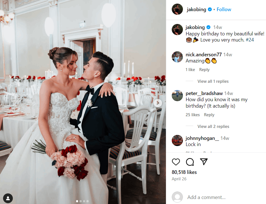Open jakobing header profile picture
266x204 pixels.
(177, 9)
